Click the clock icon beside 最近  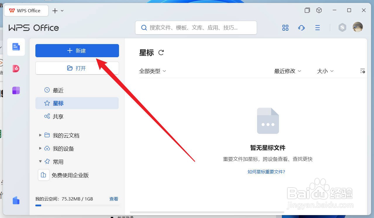click(x=47, y=90)
